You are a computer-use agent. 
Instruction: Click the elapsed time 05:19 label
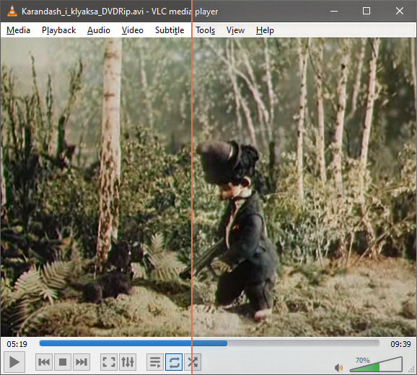[17, 344]
